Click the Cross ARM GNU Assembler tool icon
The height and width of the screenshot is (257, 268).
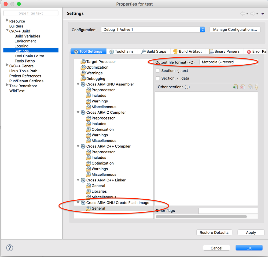[83, 84]
